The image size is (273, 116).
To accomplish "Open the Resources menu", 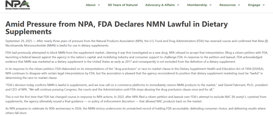I will [x=227, y=5].
